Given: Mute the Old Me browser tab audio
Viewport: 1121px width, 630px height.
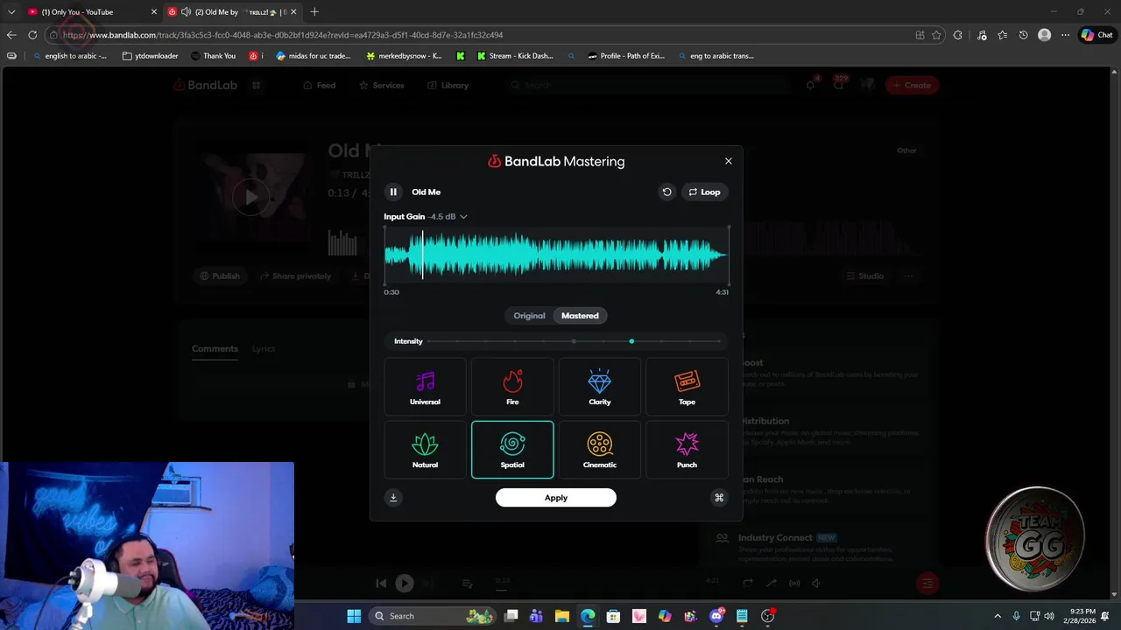Looking at the screenshot, I should tap(186, 12).
